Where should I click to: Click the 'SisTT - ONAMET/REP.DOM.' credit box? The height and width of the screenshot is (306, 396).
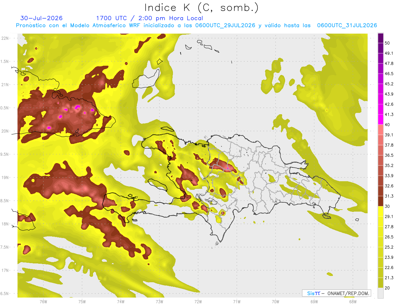tap(336, 293)
